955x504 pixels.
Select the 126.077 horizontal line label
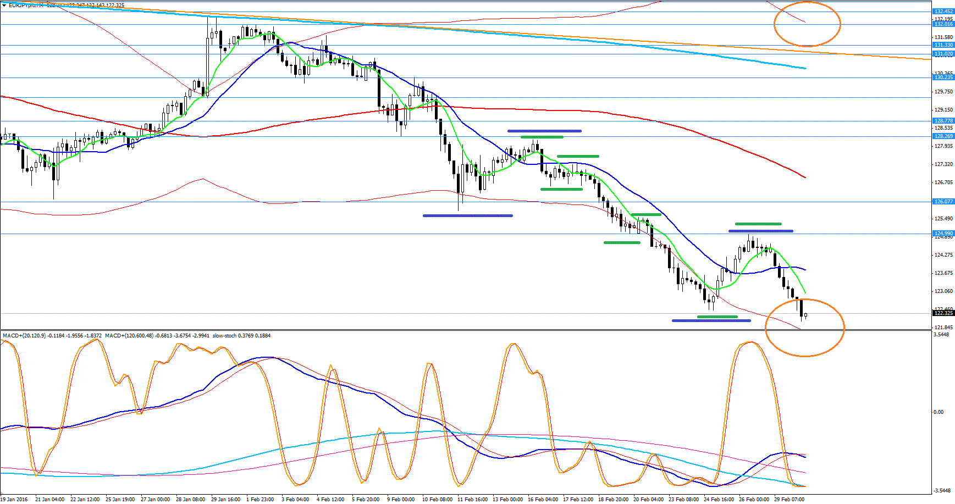click(x=943, y=202)
